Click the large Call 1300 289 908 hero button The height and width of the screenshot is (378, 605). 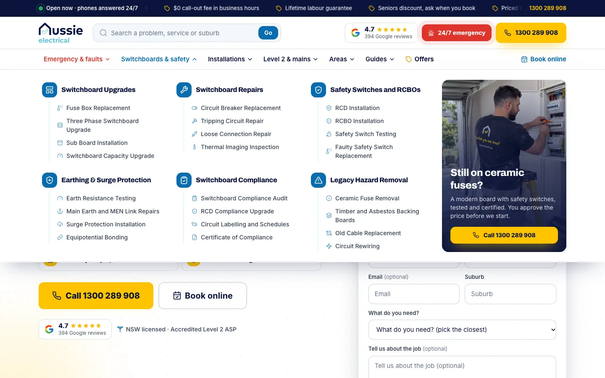point(96,296)
